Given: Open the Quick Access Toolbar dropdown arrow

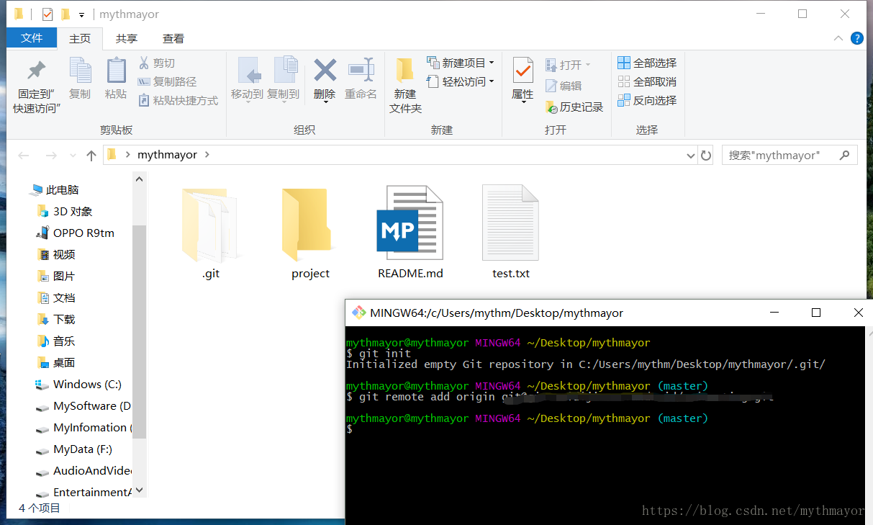Looking at the screenshot, I should click(x=81, y=14).
